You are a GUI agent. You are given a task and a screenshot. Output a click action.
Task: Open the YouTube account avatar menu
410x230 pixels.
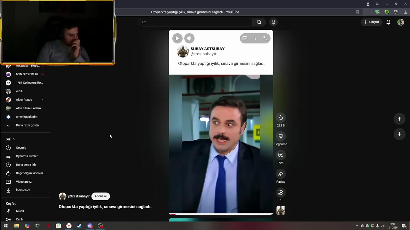click(x=401, y=22)
